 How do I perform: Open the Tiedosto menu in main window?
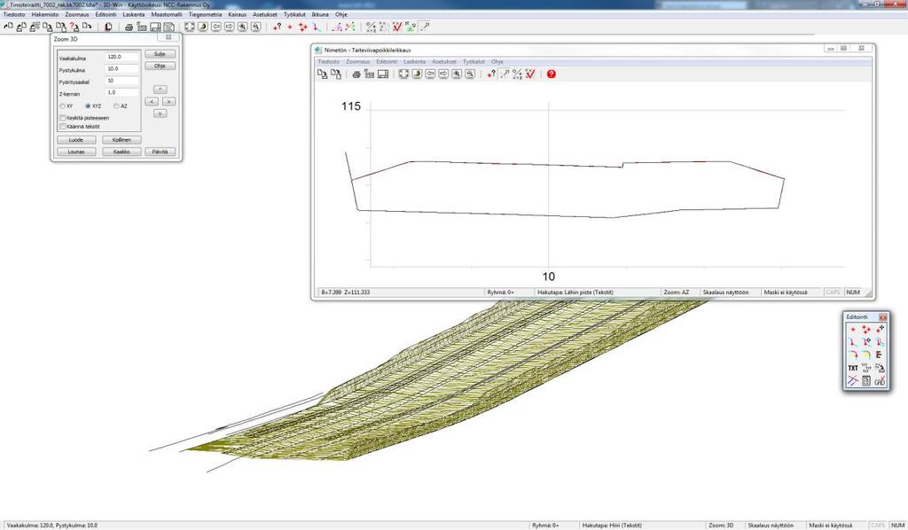[x=14, y=14]
